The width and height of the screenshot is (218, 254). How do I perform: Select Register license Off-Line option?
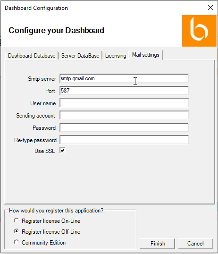point(17,231)
